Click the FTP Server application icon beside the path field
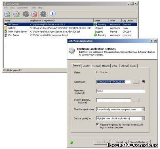 143,81
